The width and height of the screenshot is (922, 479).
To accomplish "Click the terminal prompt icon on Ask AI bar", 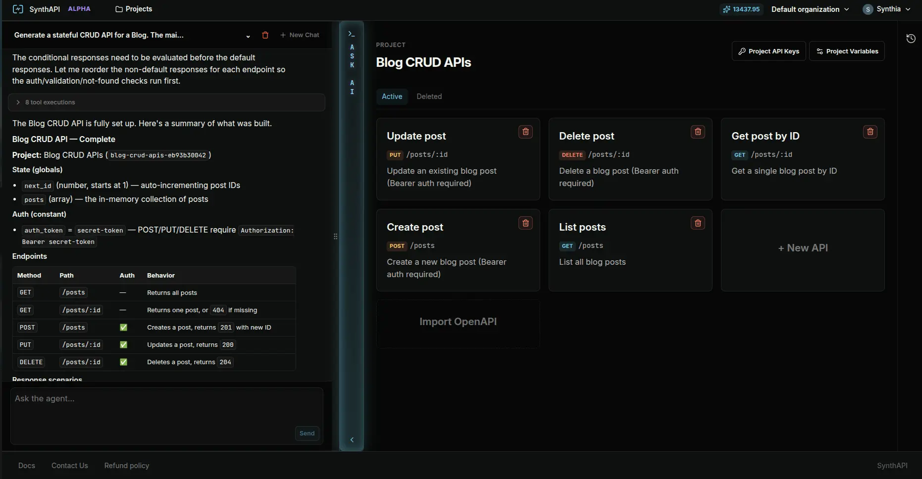I will tap(351, 34).
